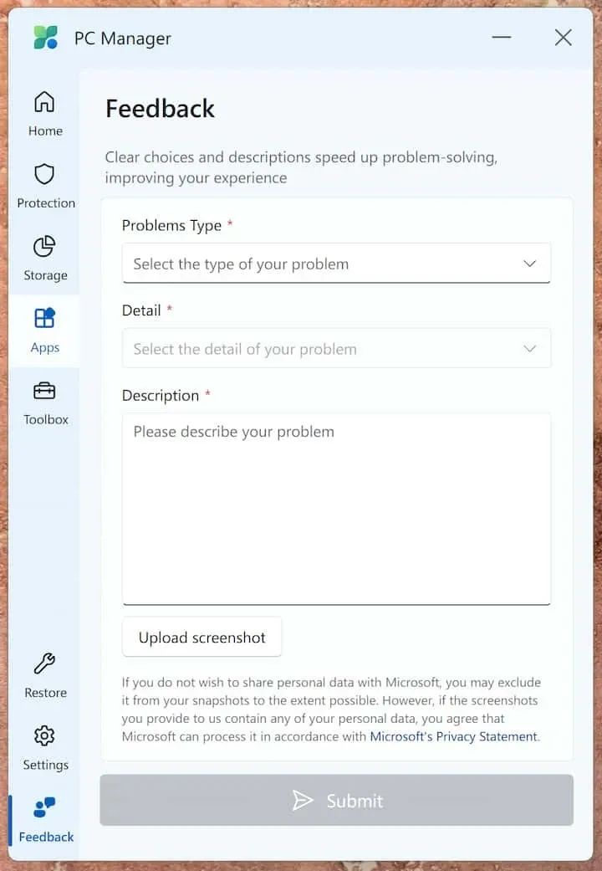Select the Feedback chat icon in sidebar
Viewport: 602px width, 871px height.
[x=44, y=807]
